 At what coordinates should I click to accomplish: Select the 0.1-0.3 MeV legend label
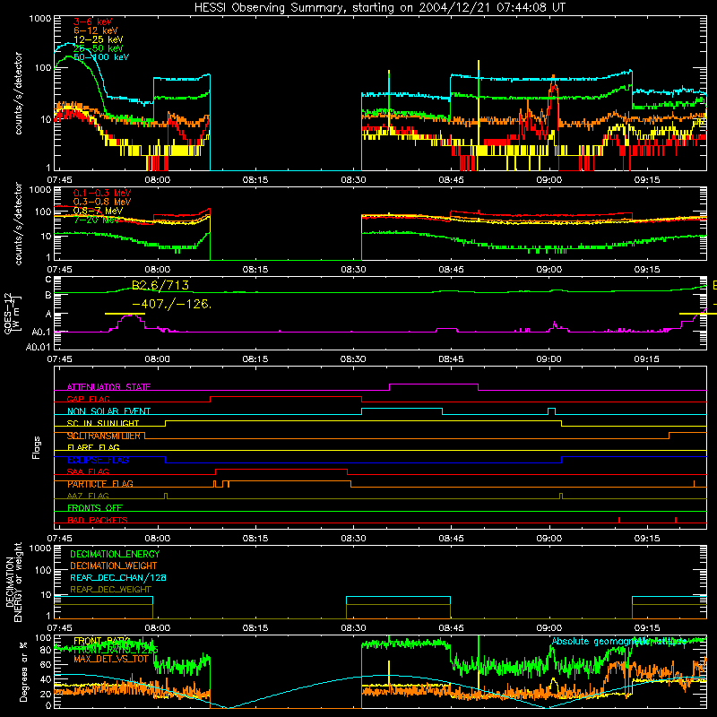pos(102,193)
